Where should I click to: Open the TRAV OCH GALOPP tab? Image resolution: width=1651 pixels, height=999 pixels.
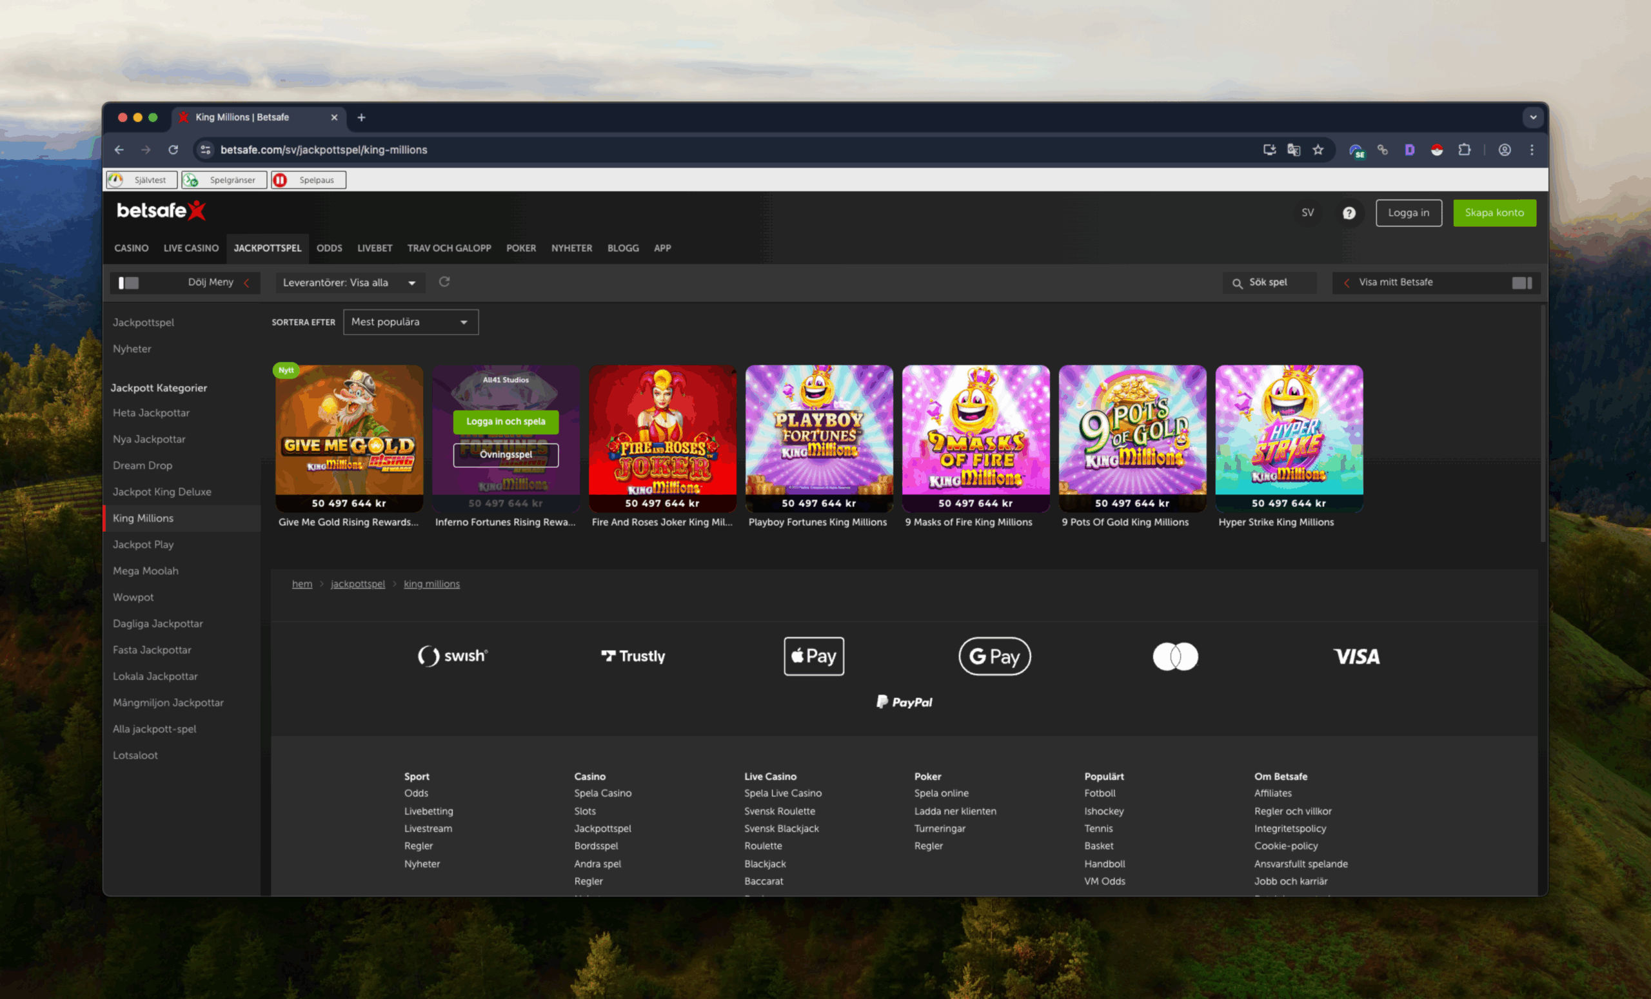pyautogui.click(x=449, y=248)
